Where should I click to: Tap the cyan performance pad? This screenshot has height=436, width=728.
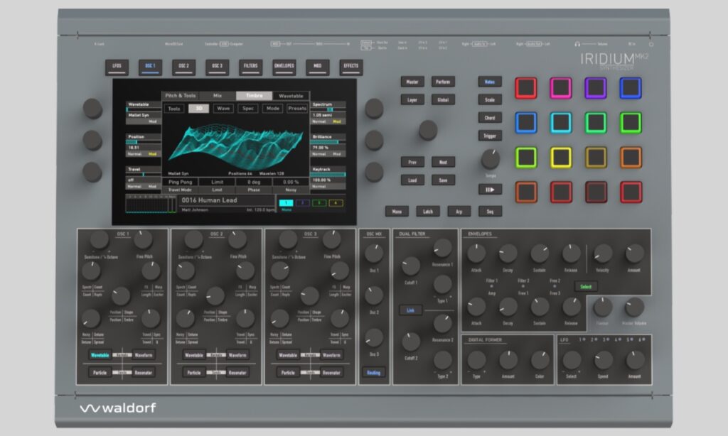click(561, 122)
